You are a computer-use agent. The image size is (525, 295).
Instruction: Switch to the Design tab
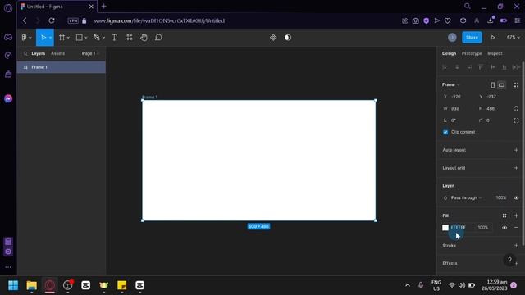pyautogui.click(x=449, y=53)
